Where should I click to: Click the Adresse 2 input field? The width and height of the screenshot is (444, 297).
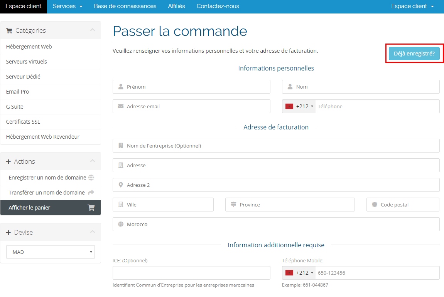276,185
